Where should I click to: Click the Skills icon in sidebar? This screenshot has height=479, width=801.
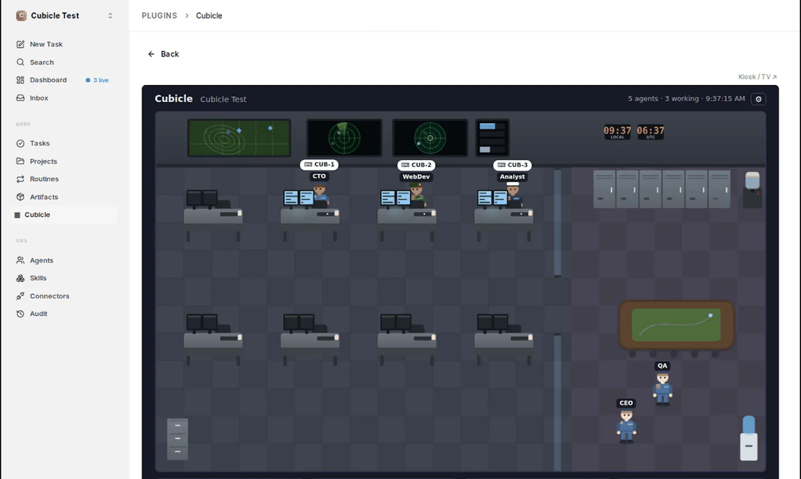pos(21,278)
